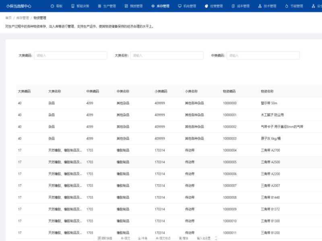Click the 智能决策 icon in navigation

[x=73, y=6]
